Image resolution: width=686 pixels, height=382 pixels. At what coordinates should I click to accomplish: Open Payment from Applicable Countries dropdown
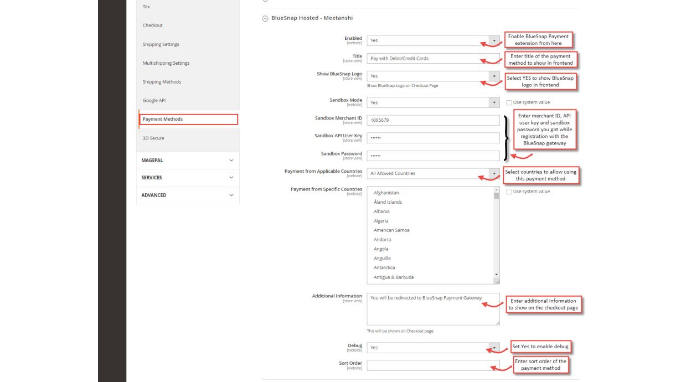(433, 173)
